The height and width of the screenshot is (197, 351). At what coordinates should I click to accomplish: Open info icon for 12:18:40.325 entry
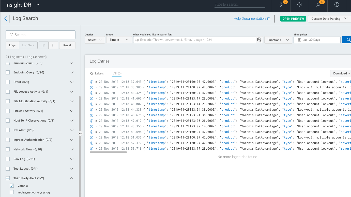92,93
